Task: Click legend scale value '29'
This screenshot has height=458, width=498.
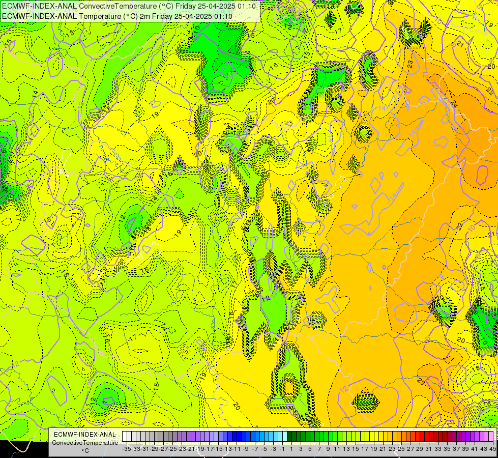Action: point(420,449)
